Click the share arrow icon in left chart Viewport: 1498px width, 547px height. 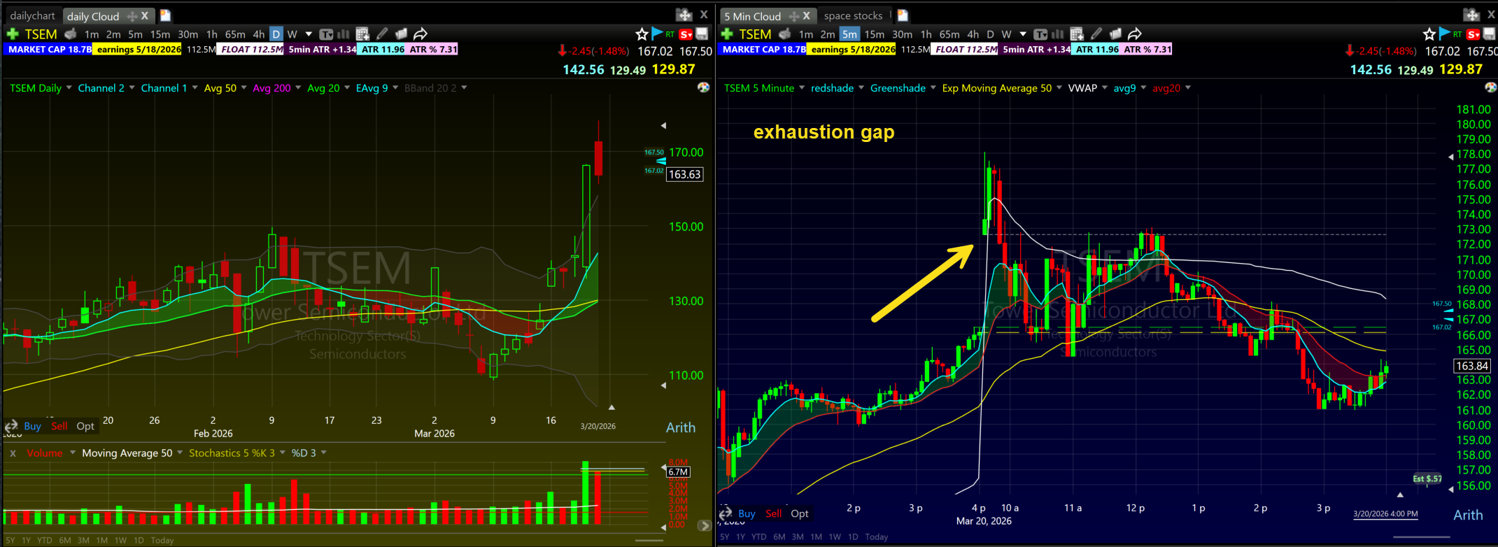coord(421,34)
